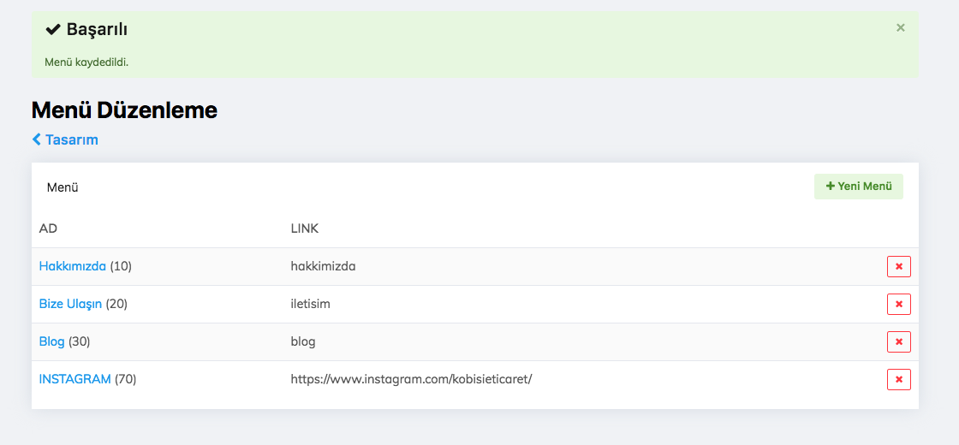Delete the Hakkımızda menu item
959x445 pixels.
[x=898, y=267]
